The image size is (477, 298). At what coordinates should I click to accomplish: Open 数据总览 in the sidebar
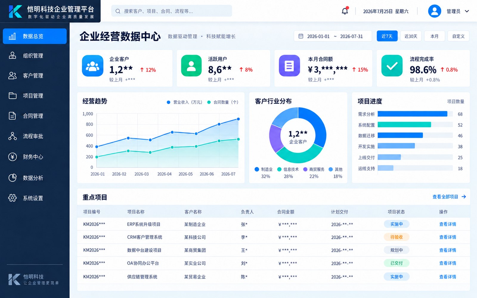pyautogui.click(x=35, y=36)
